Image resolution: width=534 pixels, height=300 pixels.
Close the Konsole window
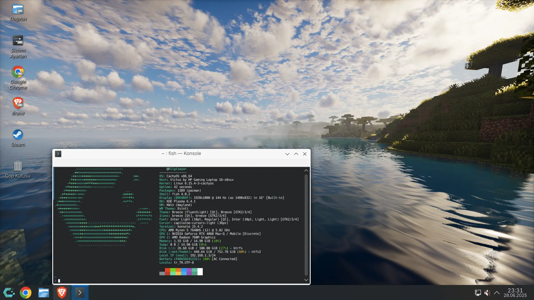[305, 154]
